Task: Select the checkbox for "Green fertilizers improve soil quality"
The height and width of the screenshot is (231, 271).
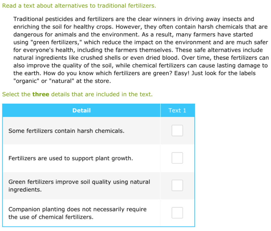Action: [x=177, y=185]
